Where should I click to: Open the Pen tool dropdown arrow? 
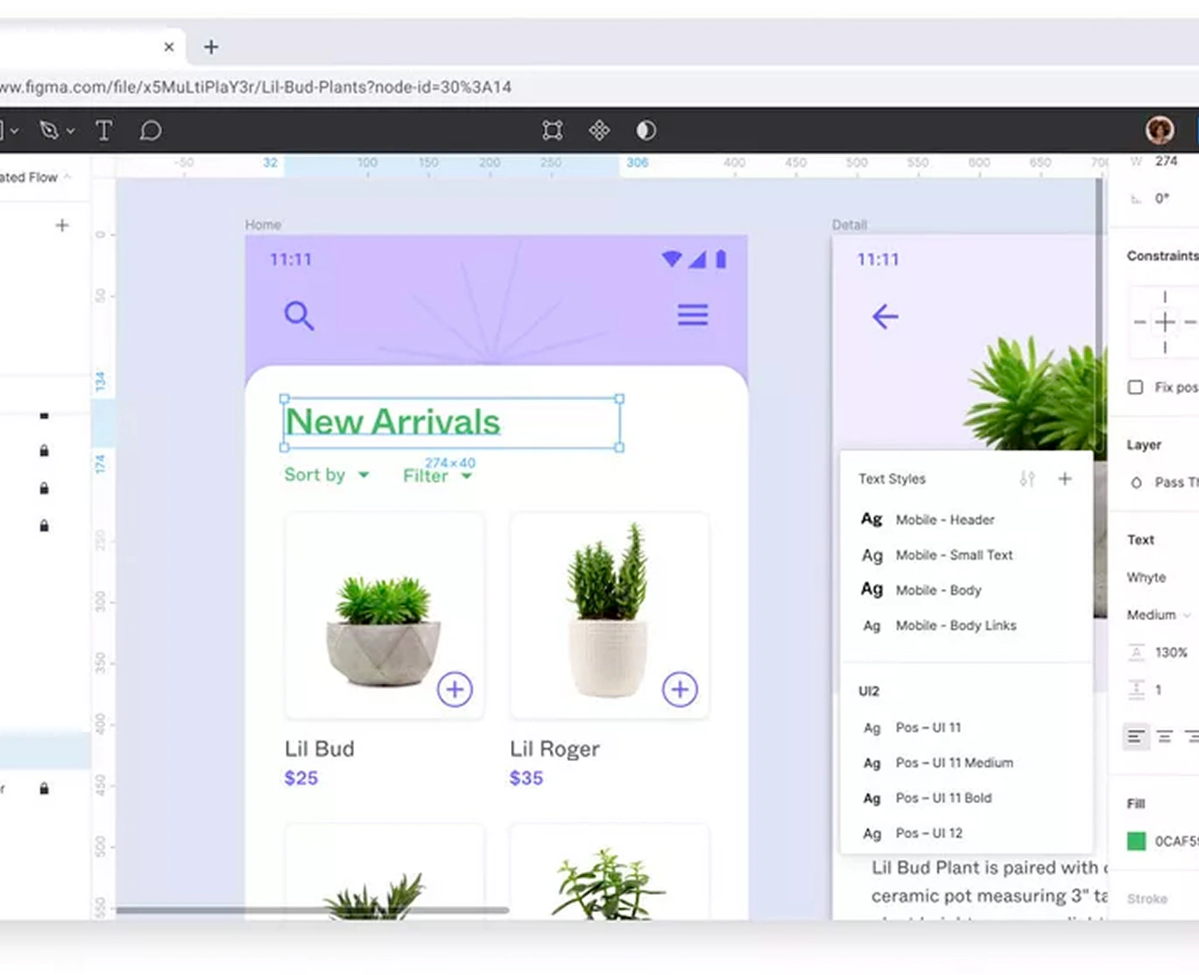pyautogui.click(x=71, y=131)
